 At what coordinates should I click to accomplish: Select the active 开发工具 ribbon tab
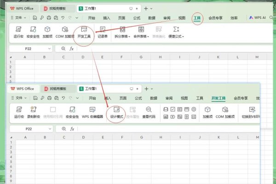pos(218,98)
